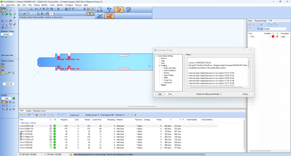This screenshot has width=291, height=156.
Task: Toggle the Current nest checkbox
Action: pos(80,115)
